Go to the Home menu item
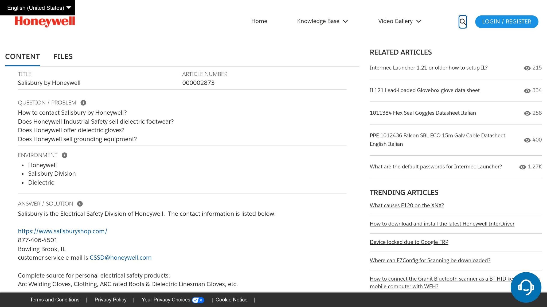Screen dimensions: 547x307 (259, 21)
